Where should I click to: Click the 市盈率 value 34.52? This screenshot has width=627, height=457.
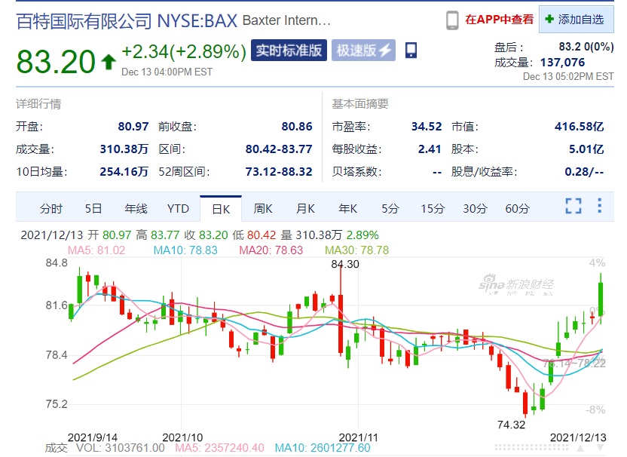427,127
